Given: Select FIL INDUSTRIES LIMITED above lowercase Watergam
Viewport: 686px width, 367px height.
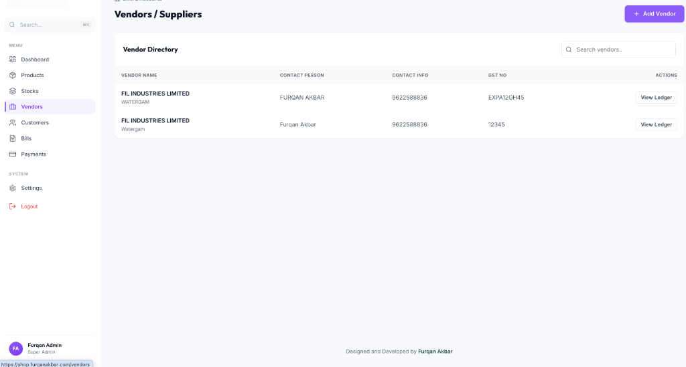Looking at the screenshot, I should (x=155, y=120).
